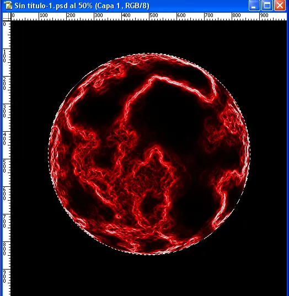Click the 200 mark on vertical ruler
Image resolution: width=289 pixels, height=296 pixels.
click(4, 84)
